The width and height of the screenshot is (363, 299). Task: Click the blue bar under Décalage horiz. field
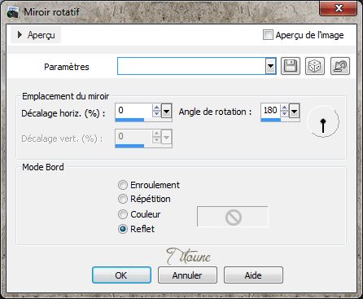(129, 120)
